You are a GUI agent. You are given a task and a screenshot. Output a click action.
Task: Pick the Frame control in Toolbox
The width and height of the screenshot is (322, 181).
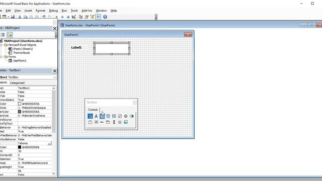click(x=90, y=122)
